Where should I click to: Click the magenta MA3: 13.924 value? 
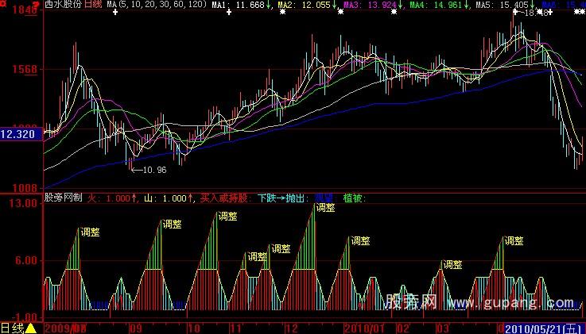[x=370, y=5]
